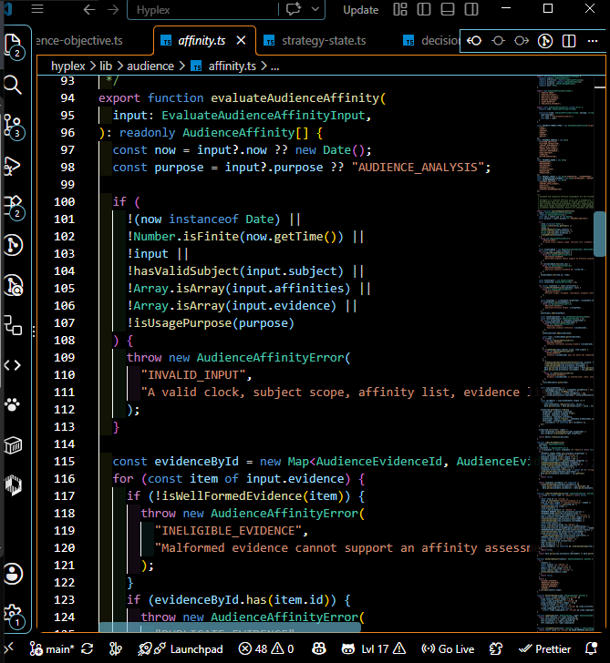
Task: Open the angle-brackets code icon in activity bar
Action: [x=13, y=365]
